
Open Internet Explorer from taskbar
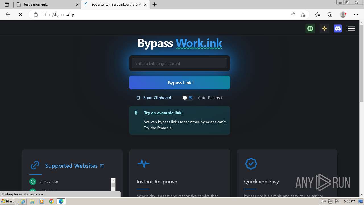pyautogui.click(x=22, y=201)
